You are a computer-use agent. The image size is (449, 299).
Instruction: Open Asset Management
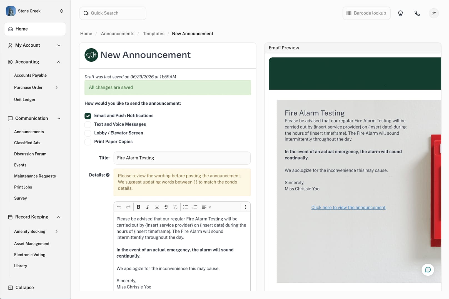32,243
